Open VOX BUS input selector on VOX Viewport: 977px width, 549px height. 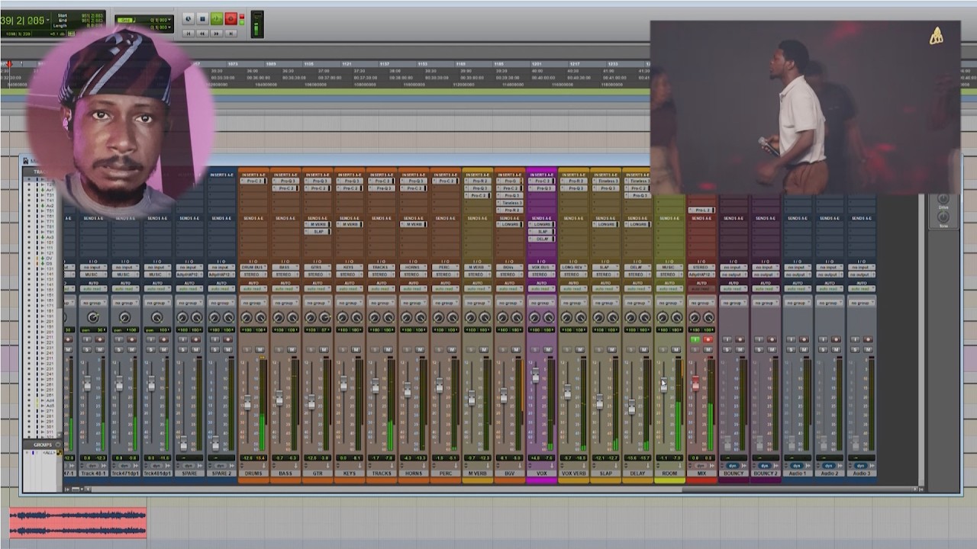(x=541, y=268)
